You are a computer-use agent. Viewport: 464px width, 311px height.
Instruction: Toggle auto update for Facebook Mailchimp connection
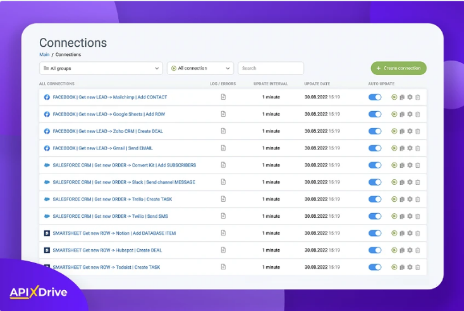[375, 97]
